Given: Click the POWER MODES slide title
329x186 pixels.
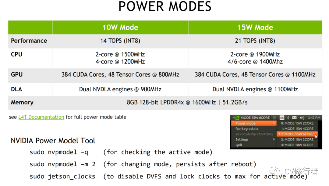Looking at the screenshot, I should 165,6.
